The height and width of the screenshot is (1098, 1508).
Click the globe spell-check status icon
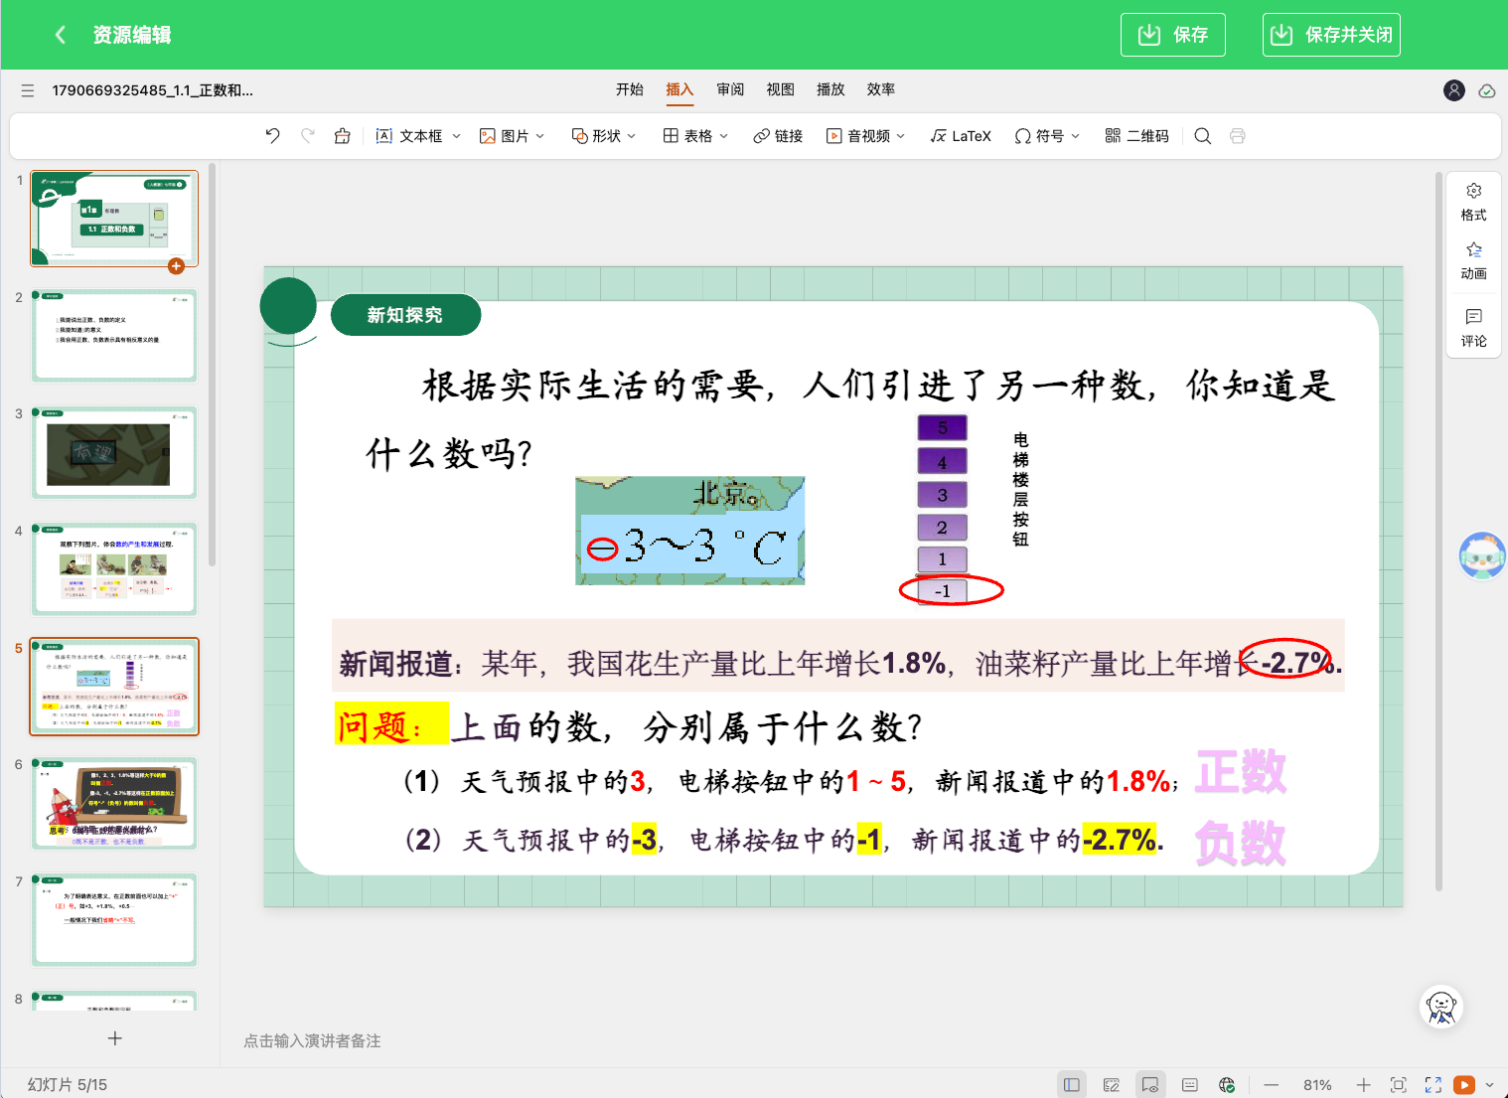coord(1228,1085)
